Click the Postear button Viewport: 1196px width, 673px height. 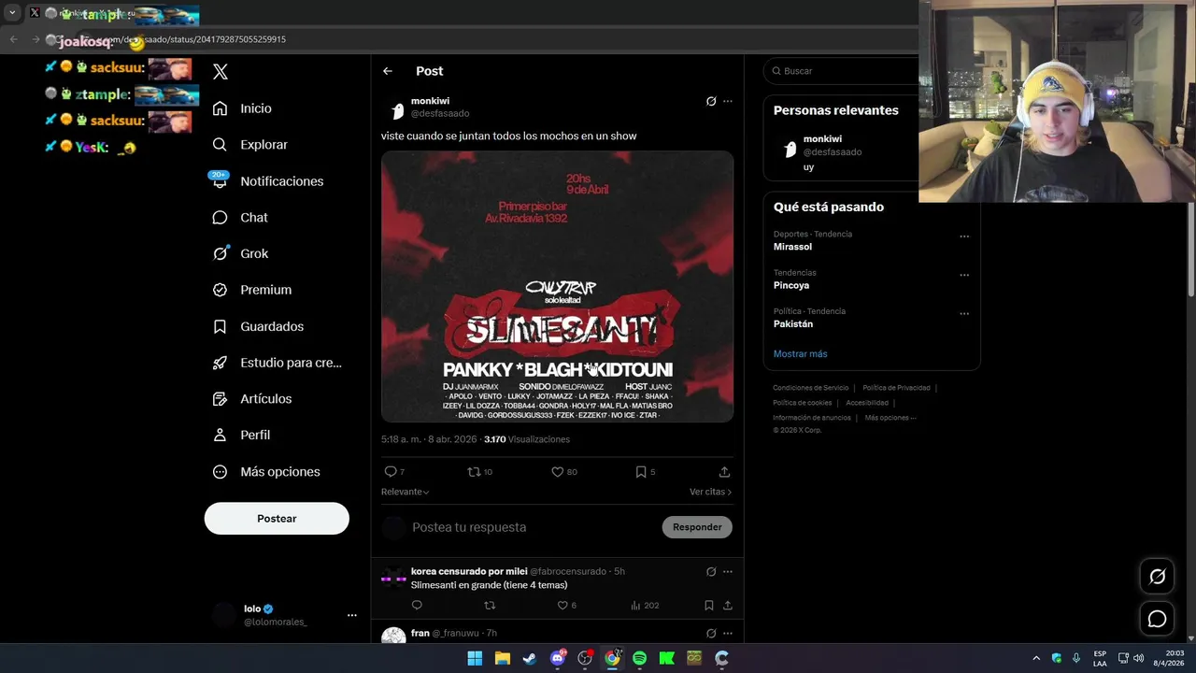277,519
